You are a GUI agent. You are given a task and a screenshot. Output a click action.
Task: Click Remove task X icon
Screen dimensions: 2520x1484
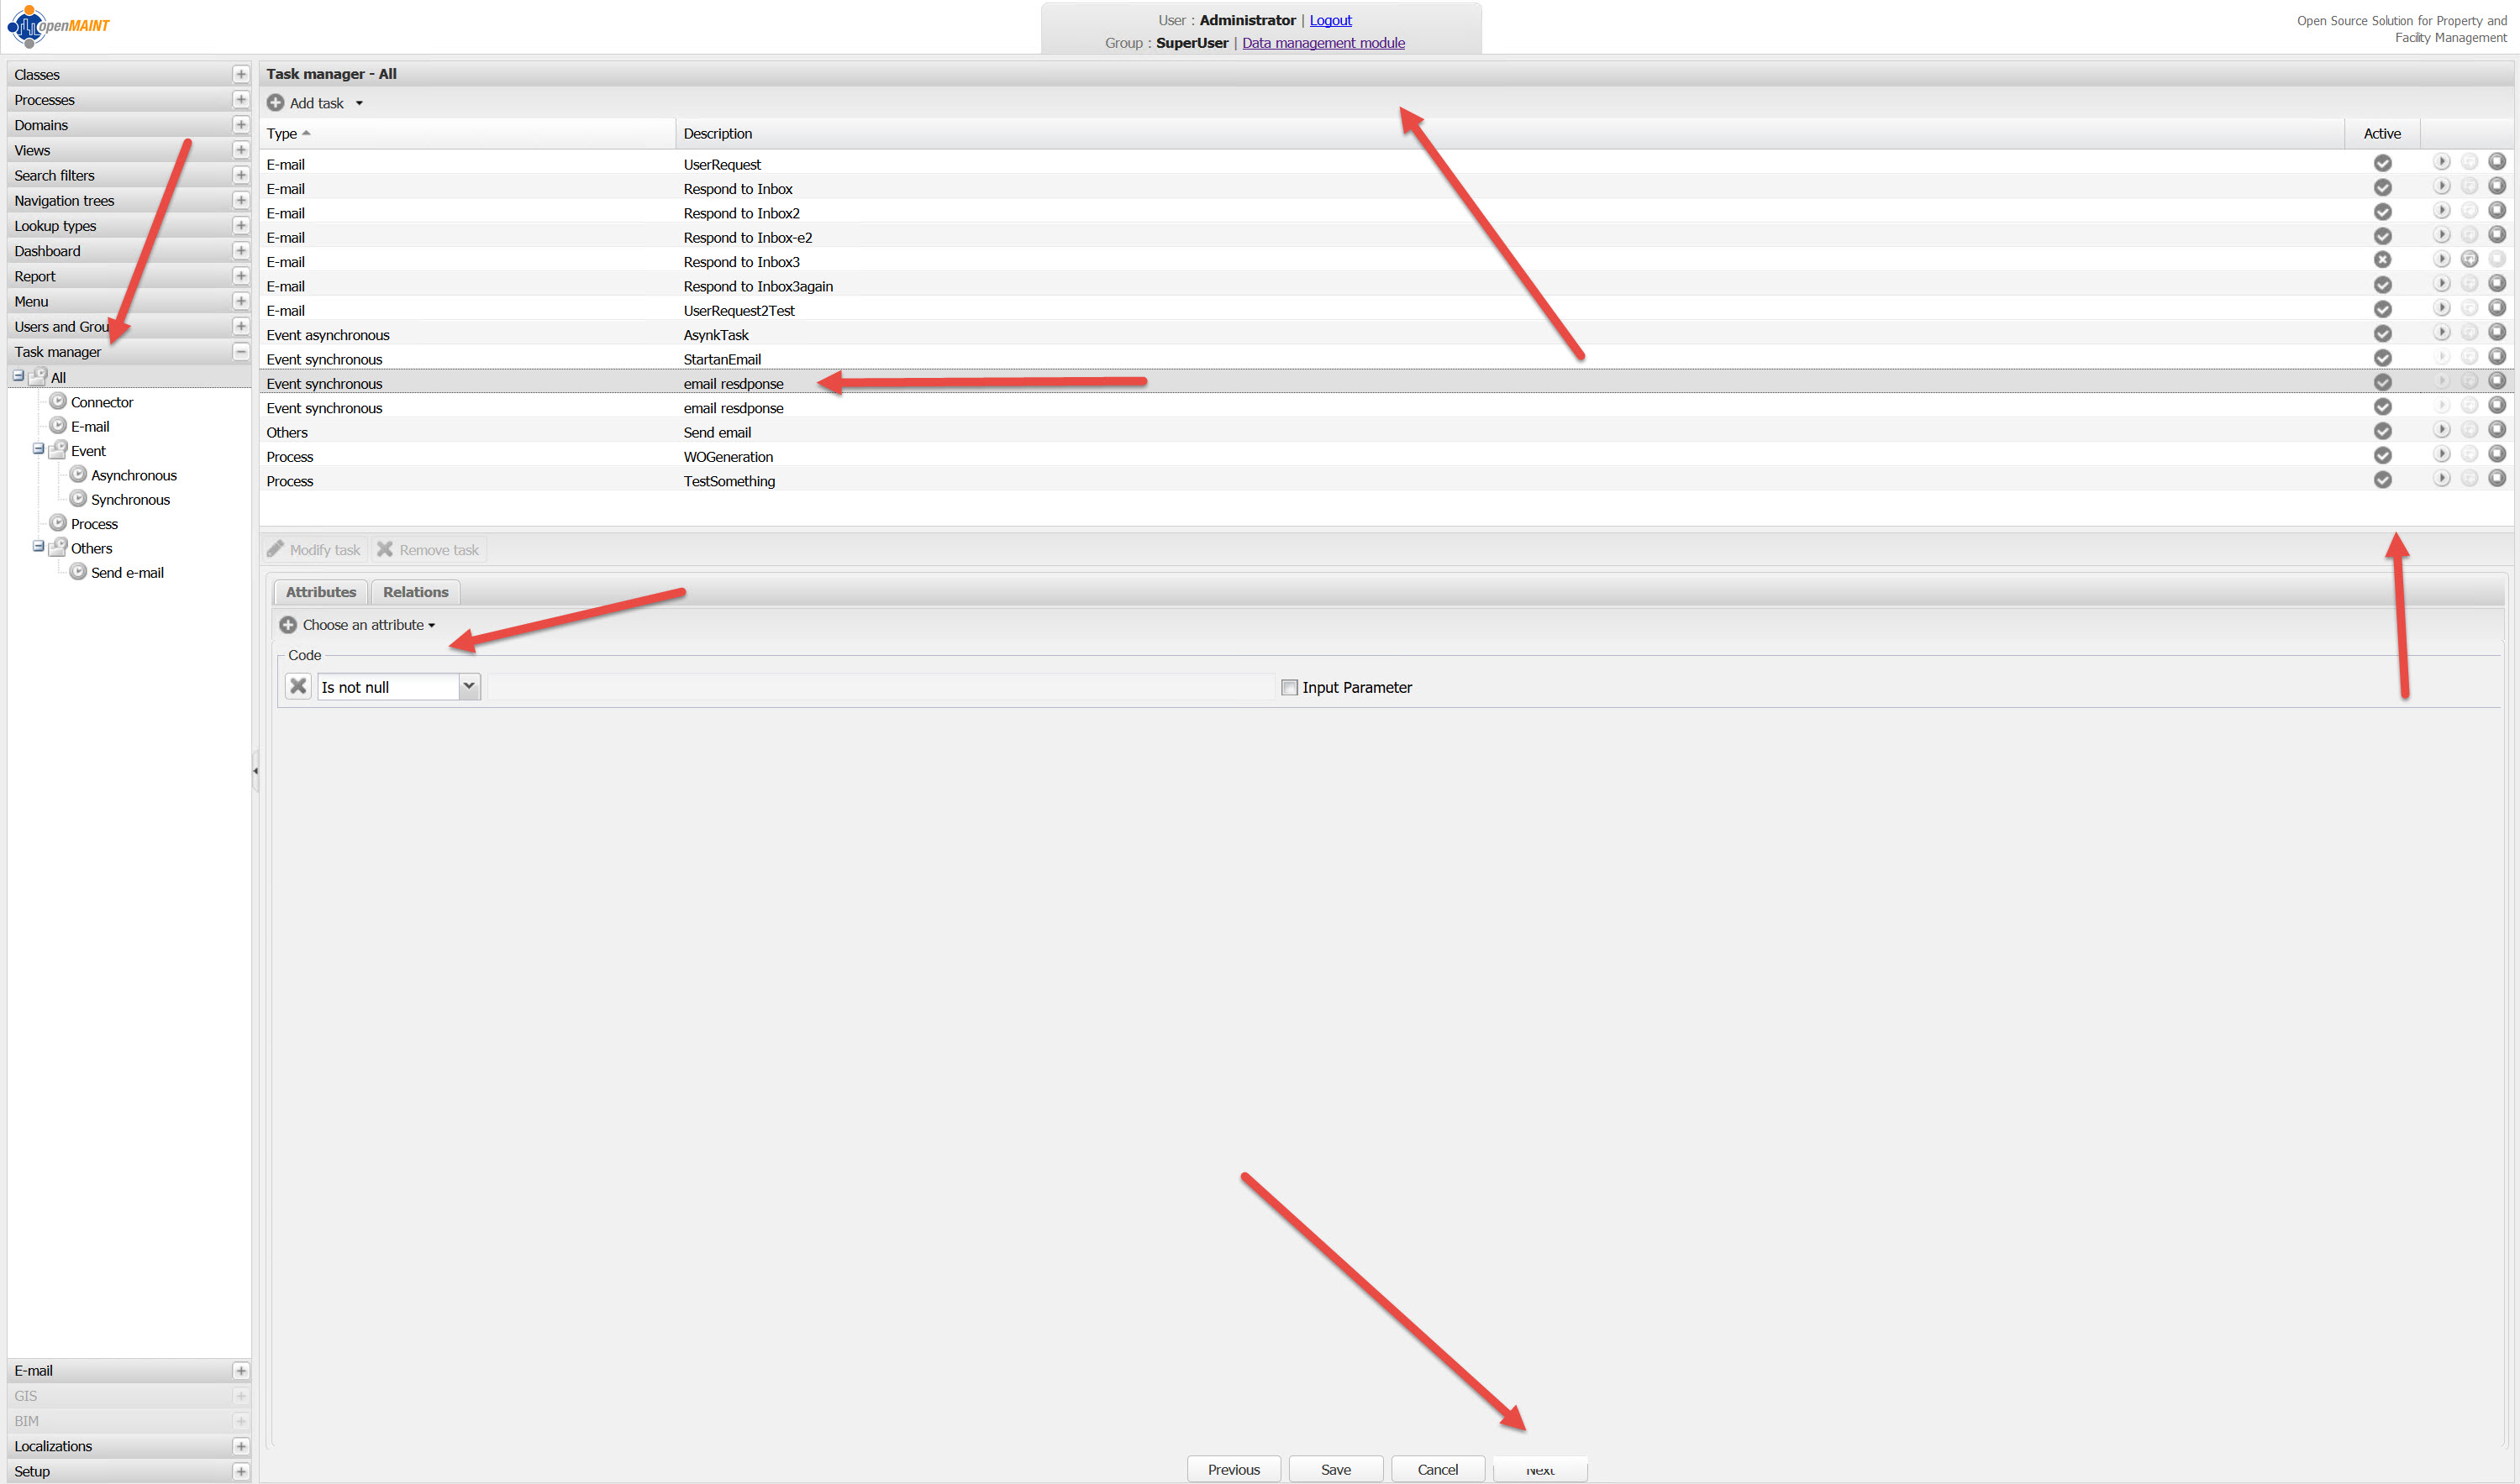coord(385,549)
